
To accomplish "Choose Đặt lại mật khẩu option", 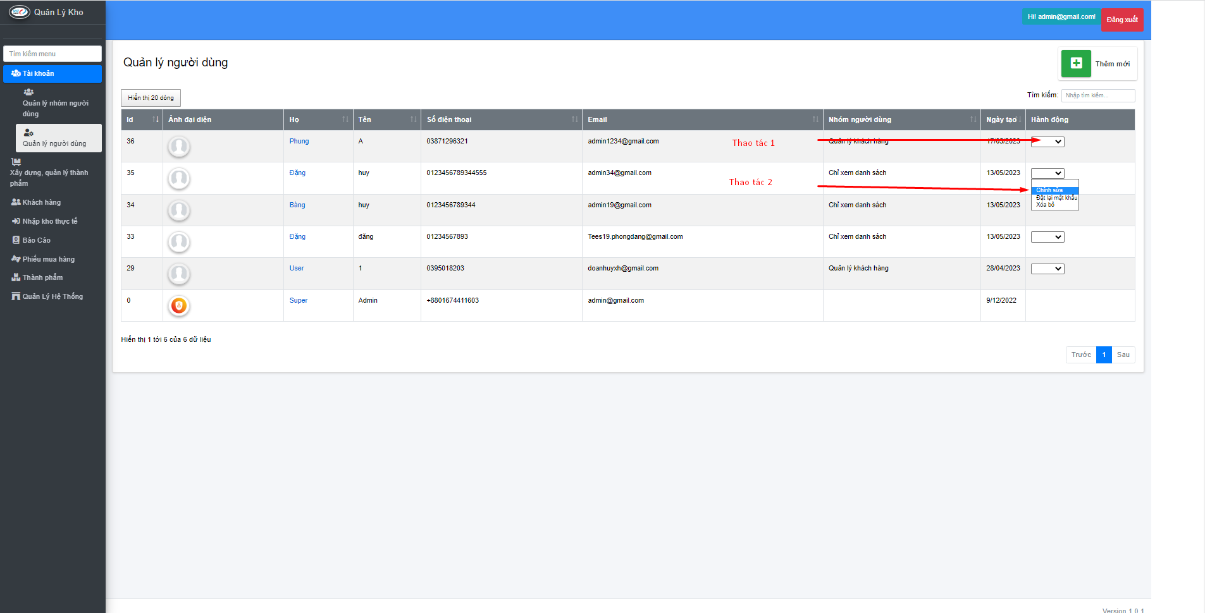I will coord(1054,198).
